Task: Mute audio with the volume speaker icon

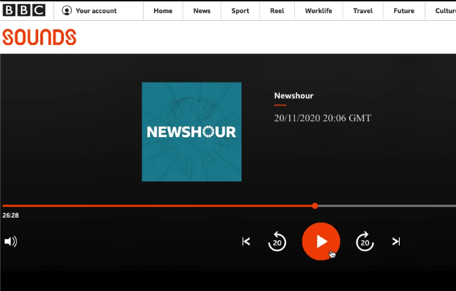Action: 11,242
